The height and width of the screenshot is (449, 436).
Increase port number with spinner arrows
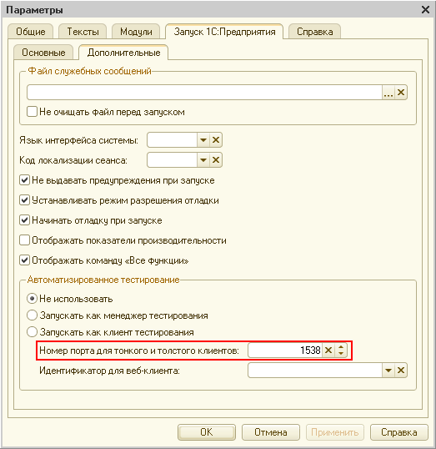341,347
